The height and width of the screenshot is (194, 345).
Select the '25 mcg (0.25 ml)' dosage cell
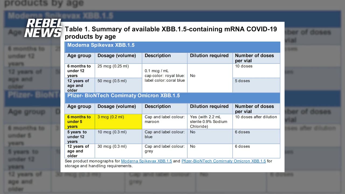point(118,71)
